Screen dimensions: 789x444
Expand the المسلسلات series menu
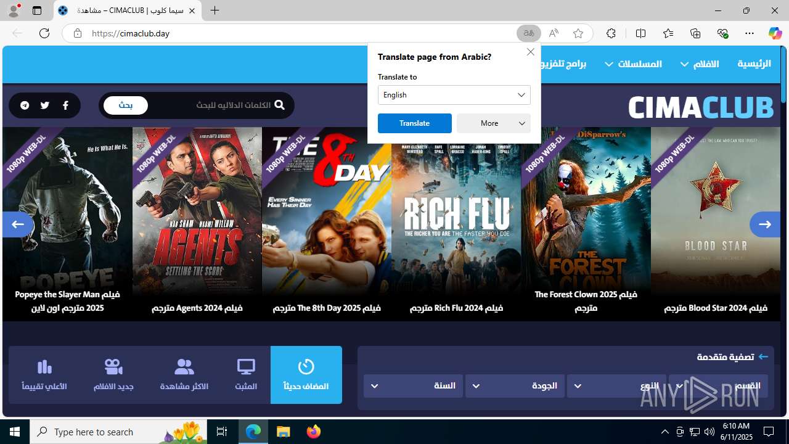[633, 64]
